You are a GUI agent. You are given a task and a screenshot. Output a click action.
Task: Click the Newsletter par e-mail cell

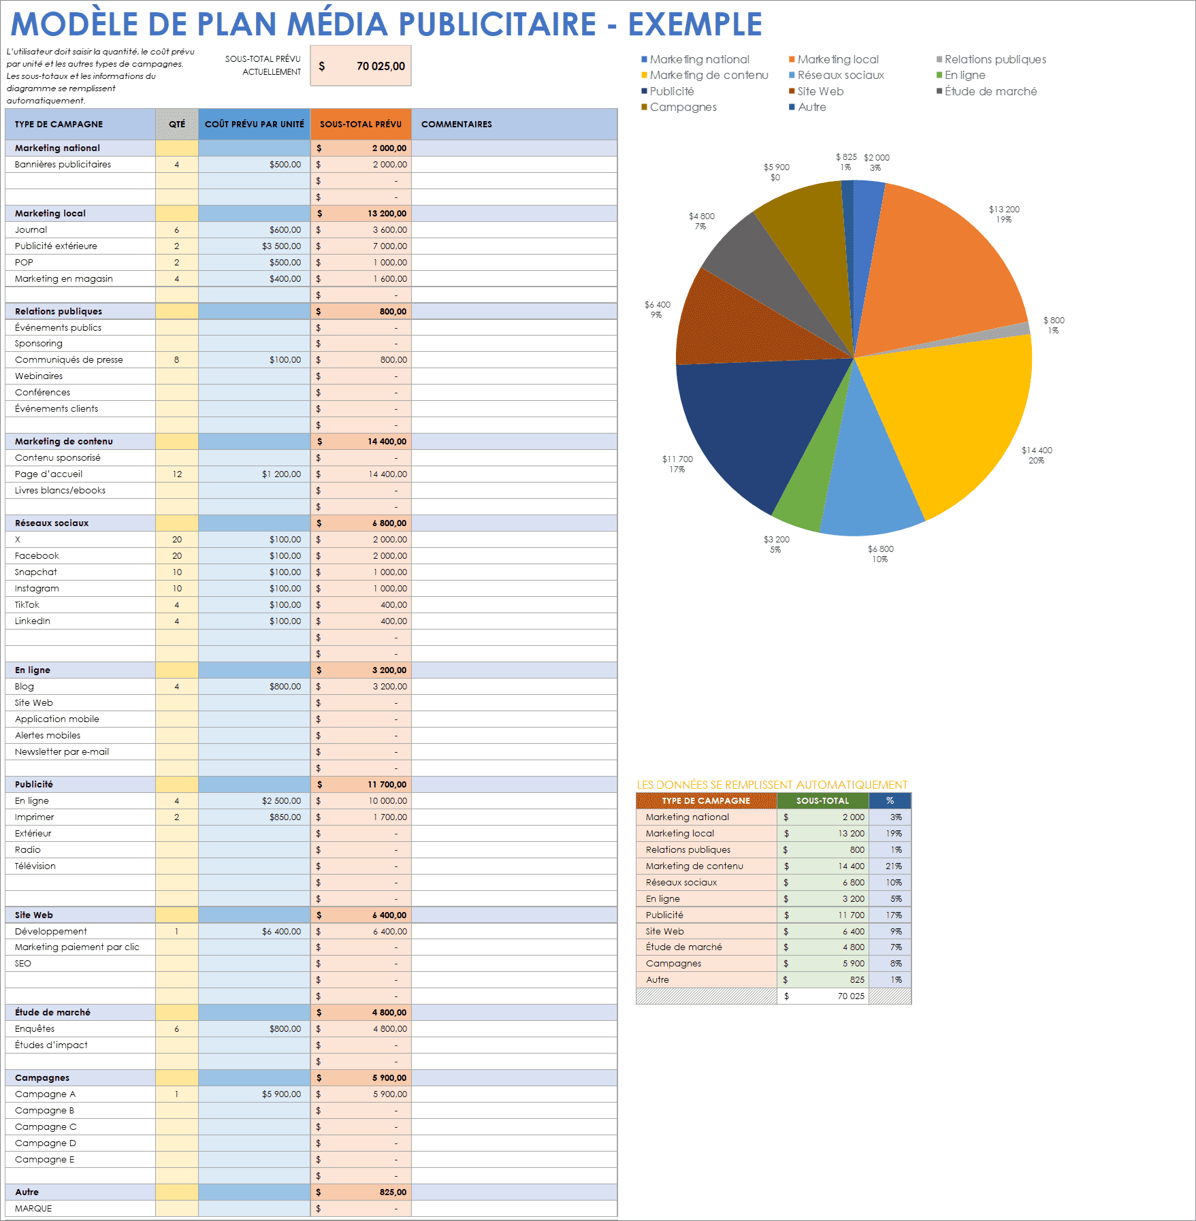(x=80, y=752)
